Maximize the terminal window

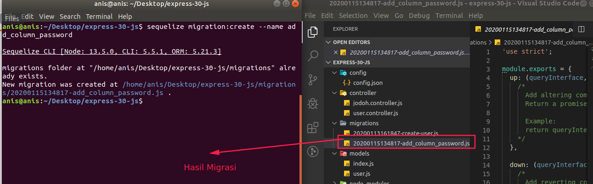coord(287,4)
